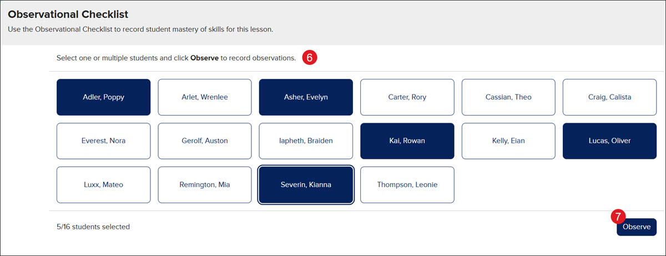Deselect student Asher, Evelyn

click(306, 97)
